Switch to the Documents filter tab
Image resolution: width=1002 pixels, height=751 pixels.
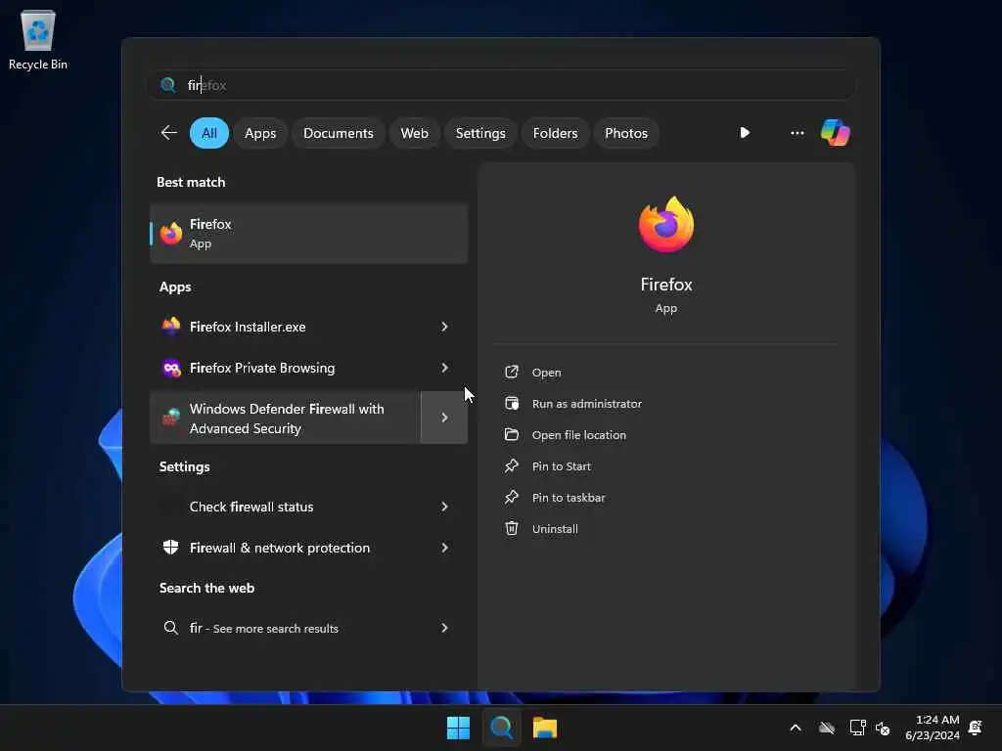click(x=338, y=133)
